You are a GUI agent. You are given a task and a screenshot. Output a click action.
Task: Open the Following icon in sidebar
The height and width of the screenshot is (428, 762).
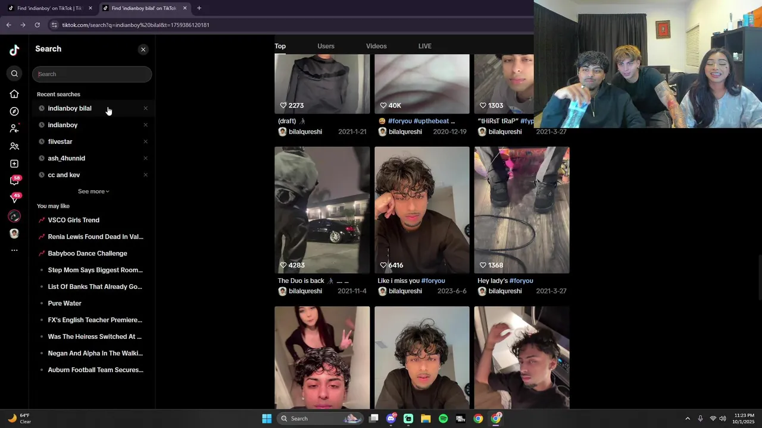pos(14,128)
